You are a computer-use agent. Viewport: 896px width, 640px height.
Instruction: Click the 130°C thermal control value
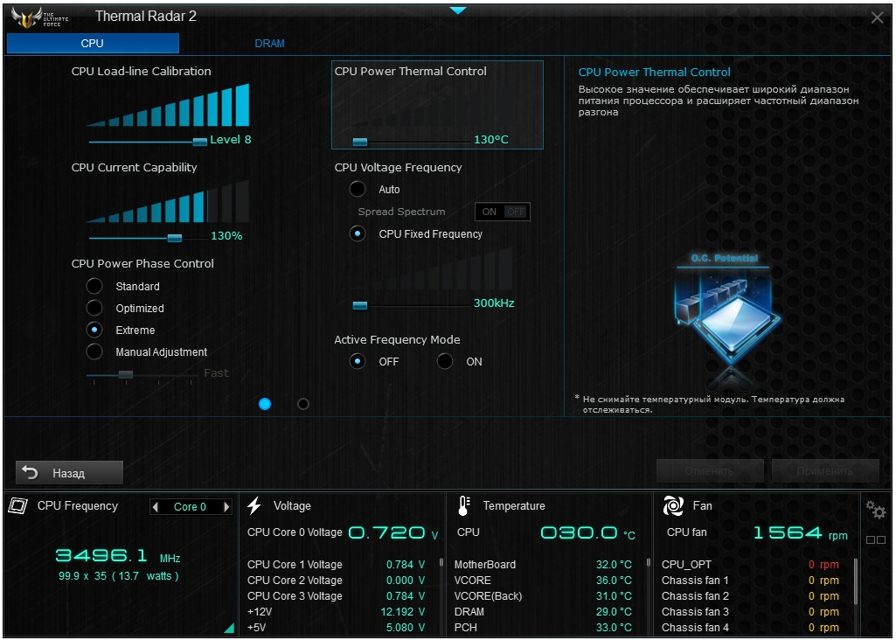(491, 139)
